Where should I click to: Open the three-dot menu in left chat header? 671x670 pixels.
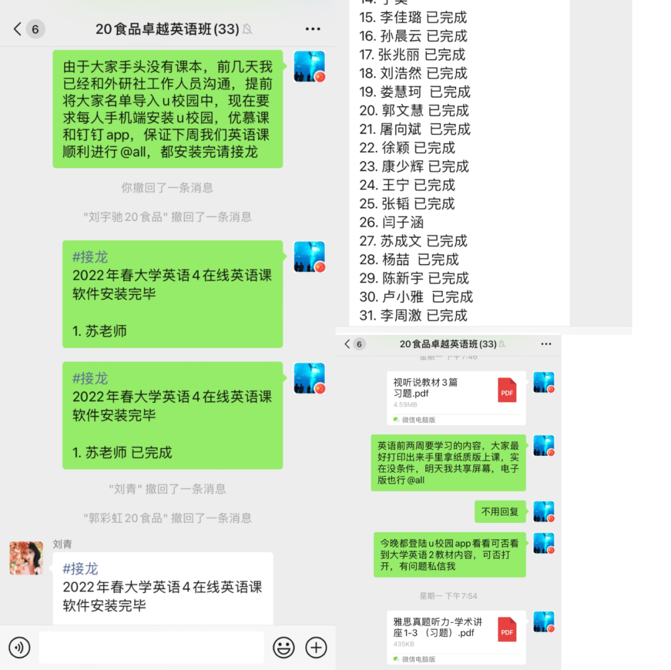[x=313, y=29]
